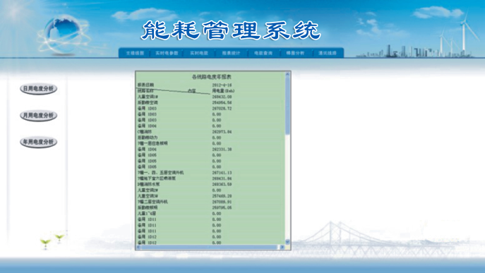Open the last navigation tab 通讯线路
Viewport: 485px width, 273px height.
pos(328,53)
